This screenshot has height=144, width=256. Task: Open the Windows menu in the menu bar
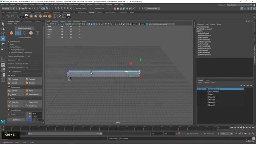pyautogui.click(x=40, y=4)
